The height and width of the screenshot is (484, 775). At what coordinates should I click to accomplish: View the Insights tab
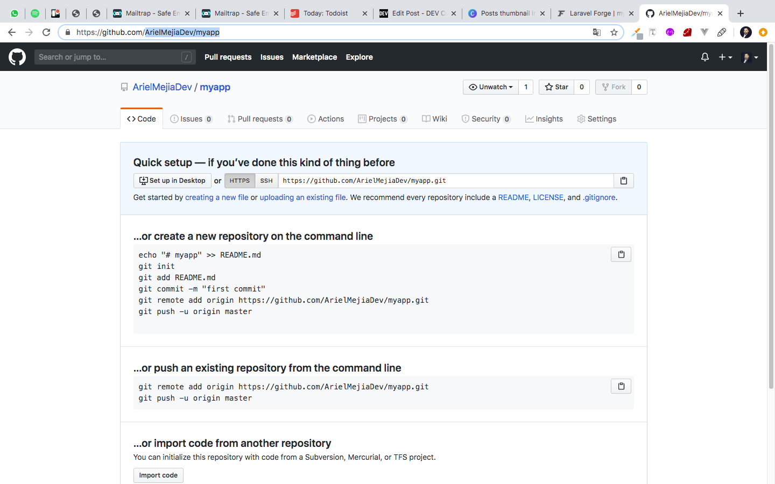pos(544,119)
